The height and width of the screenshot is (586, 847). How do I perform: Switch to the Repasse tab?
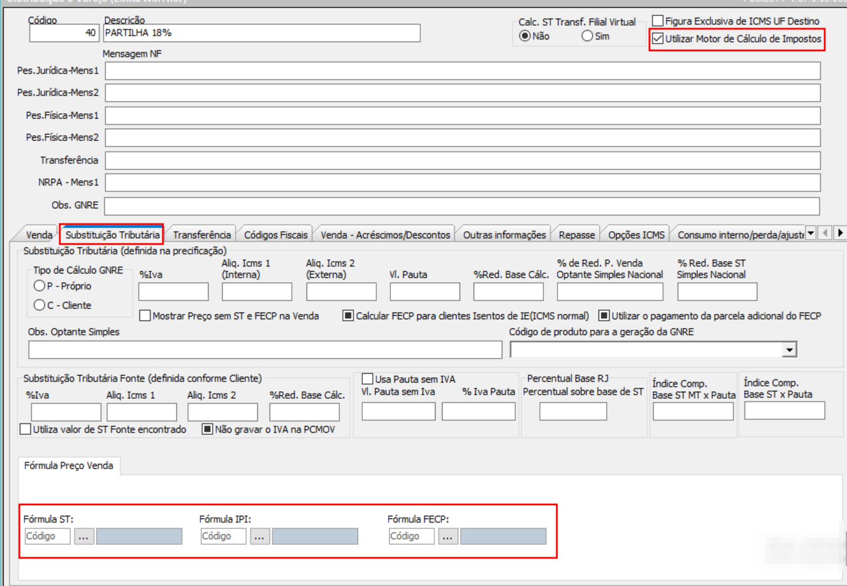point(577,235)
